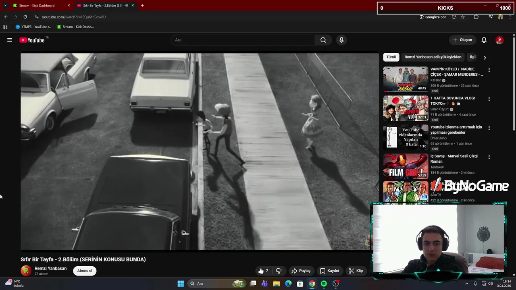Open the VAMPİR KÖYLÜ video thumbnail

(406, 79)
